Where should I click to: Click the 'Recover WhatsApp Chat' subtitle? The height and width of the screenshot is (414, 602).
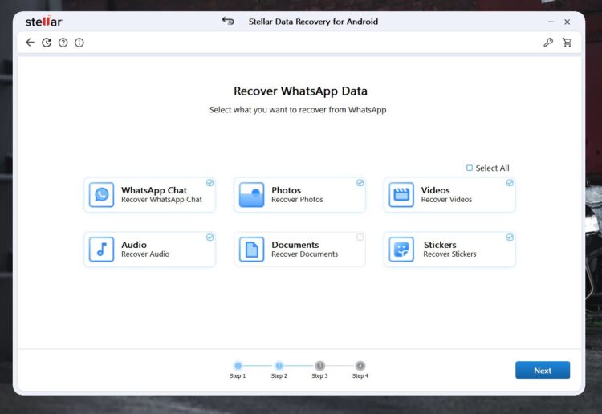(161, 200)
